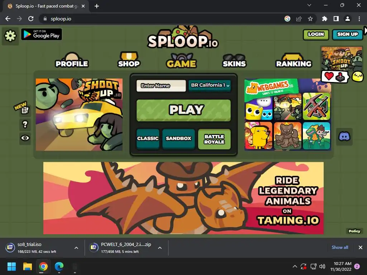Open the question mark help icon
The height and width of the screenshot is (275, 367).
pos(25,124)
